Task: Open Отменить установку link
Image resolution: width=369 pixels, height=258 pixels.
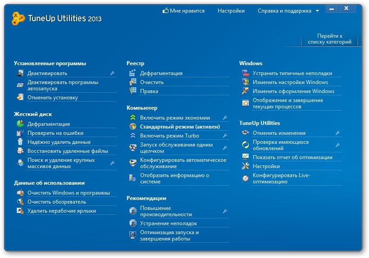Action: [52, 98]
